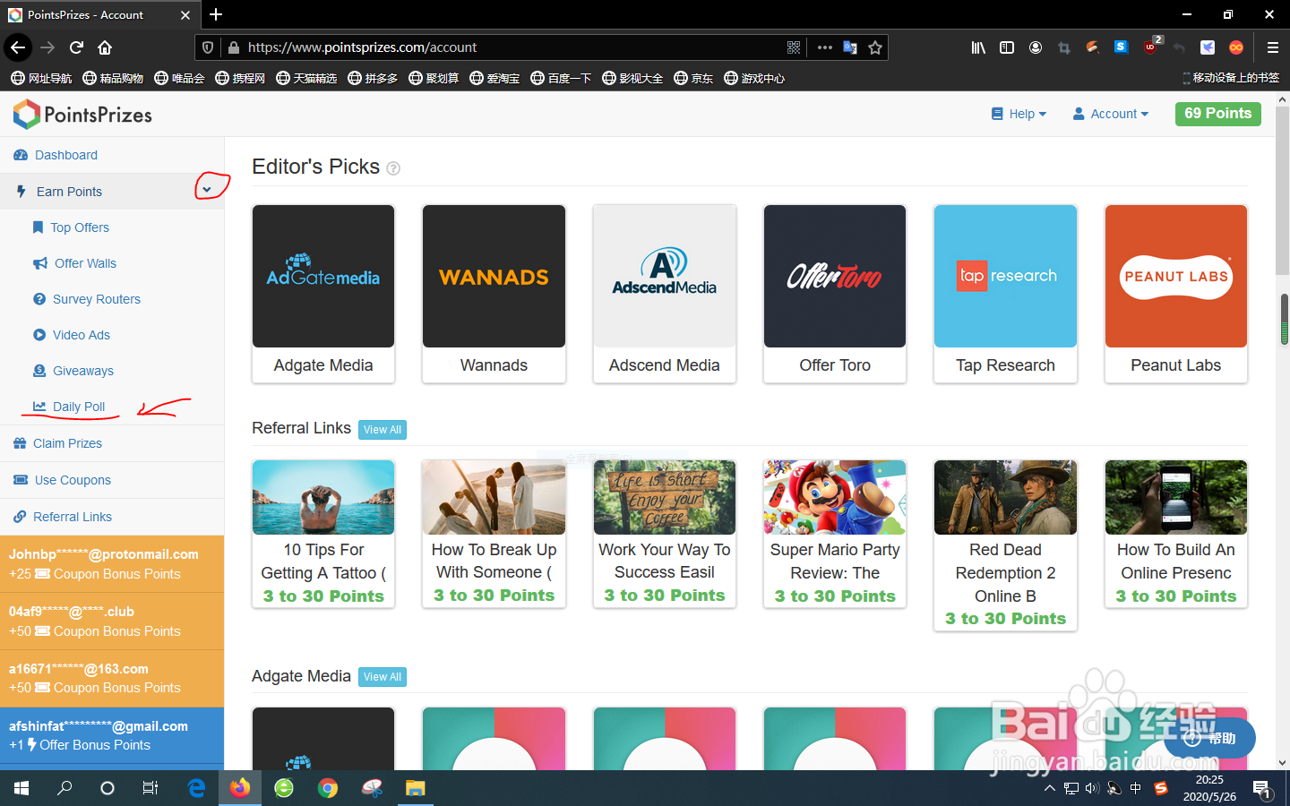Open a new browser tab with plus button
Image resolution: width=1290 pixels, height=806 pixels.
click(x=216, y=14)
